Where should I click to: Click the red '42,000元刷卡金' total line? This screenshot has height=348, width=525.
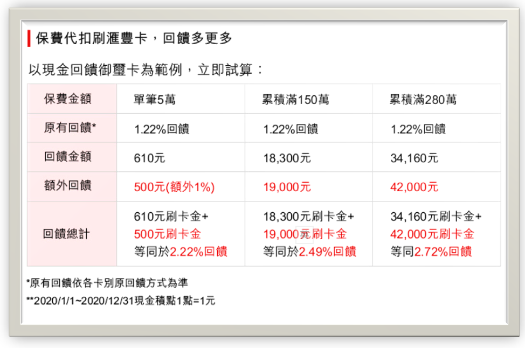point(432,234)
